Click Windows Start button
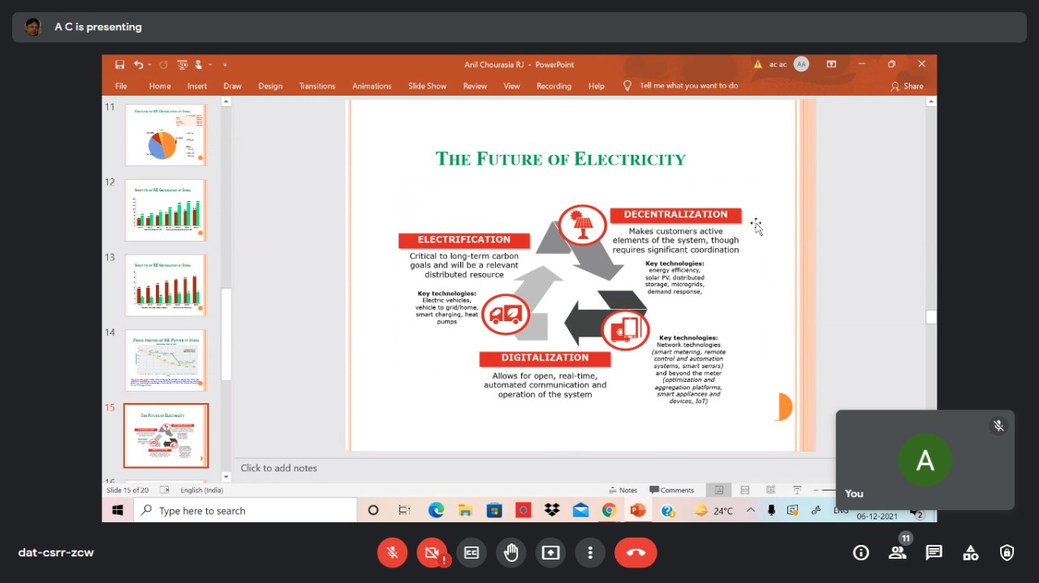Screen dimensions: 1039x583 (118, 511)
